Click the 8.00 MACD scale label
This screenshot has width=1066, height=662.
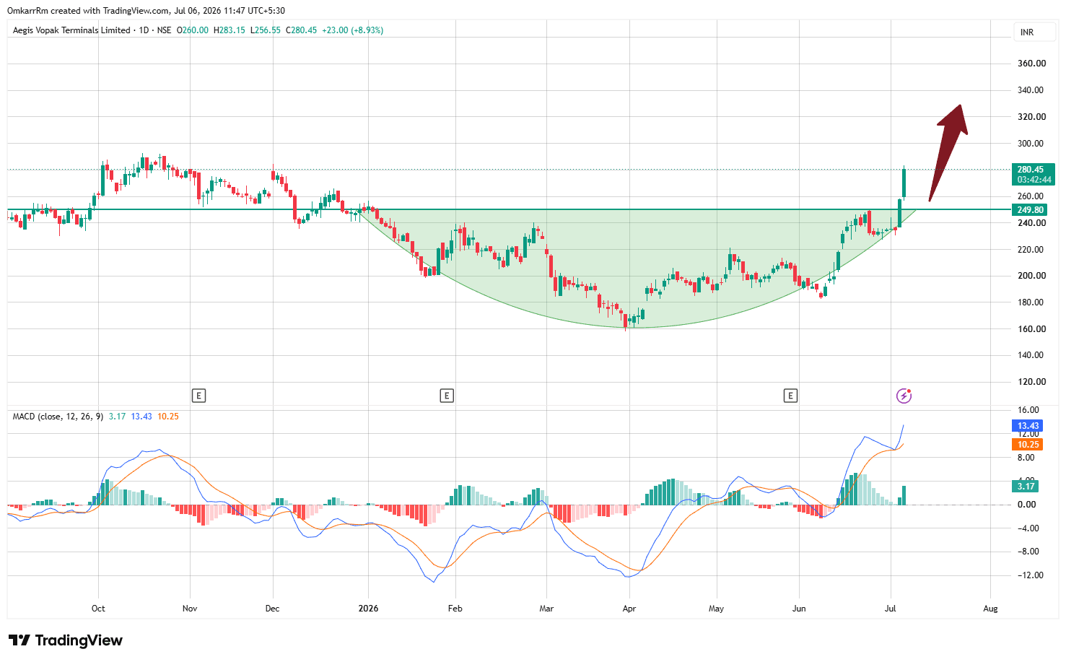(x=1026, y=458)
